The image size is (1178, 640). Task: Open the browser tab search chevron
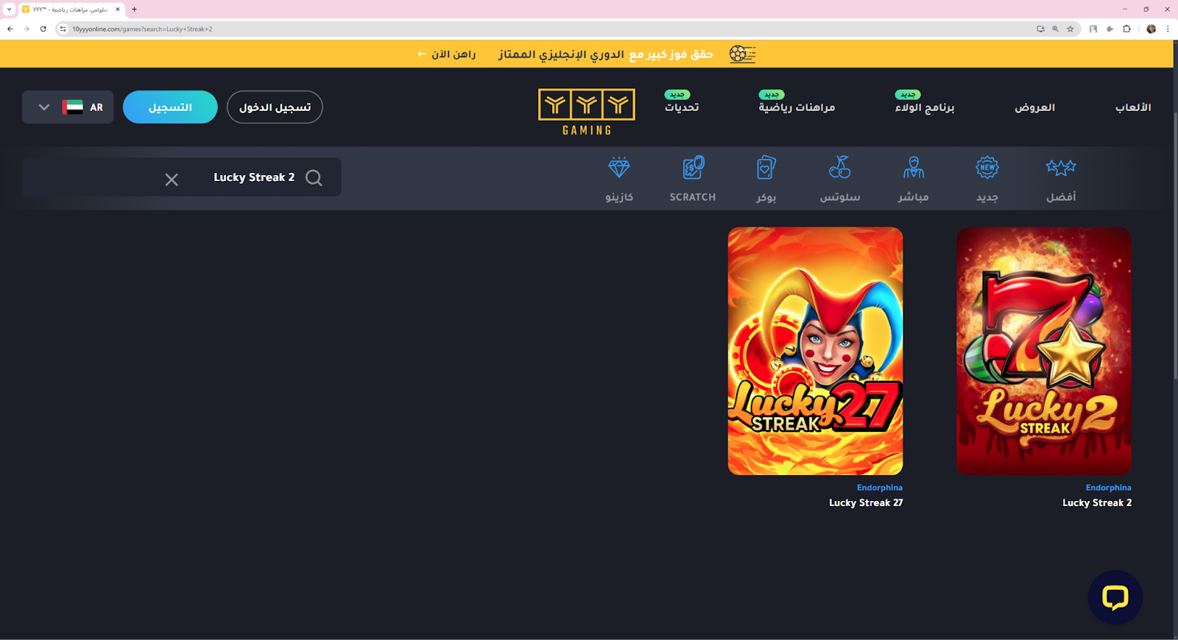coord(9,10)
